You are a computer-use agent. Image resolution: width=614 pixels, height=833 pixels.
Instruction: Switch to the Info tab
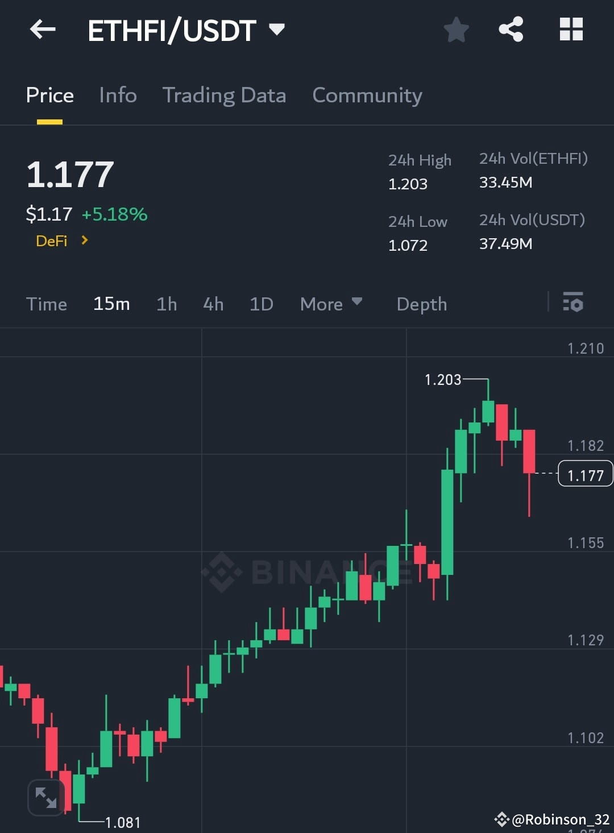117,96
